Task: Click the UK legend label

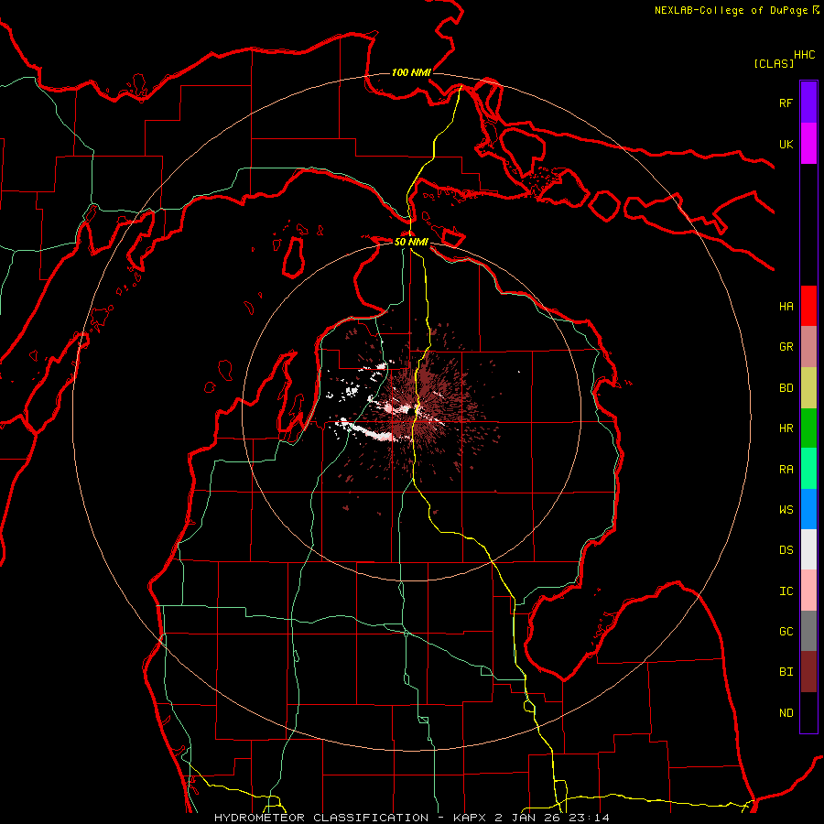Action: (x=786, y=144)
